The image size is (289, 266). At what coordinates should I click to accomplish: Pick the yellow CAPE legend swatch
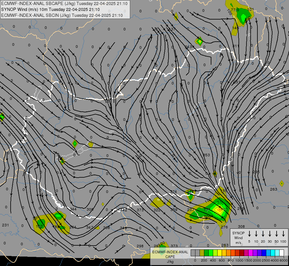(220, 253)
